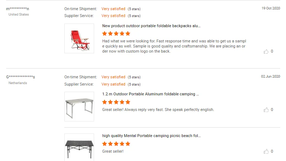Open the white folding table thumbnail
The image size is (286, 161).
point(79,107)
